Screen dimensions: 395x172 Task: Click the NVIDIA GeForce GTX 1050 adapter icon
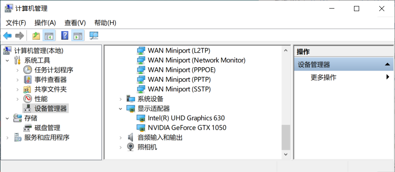141,128
